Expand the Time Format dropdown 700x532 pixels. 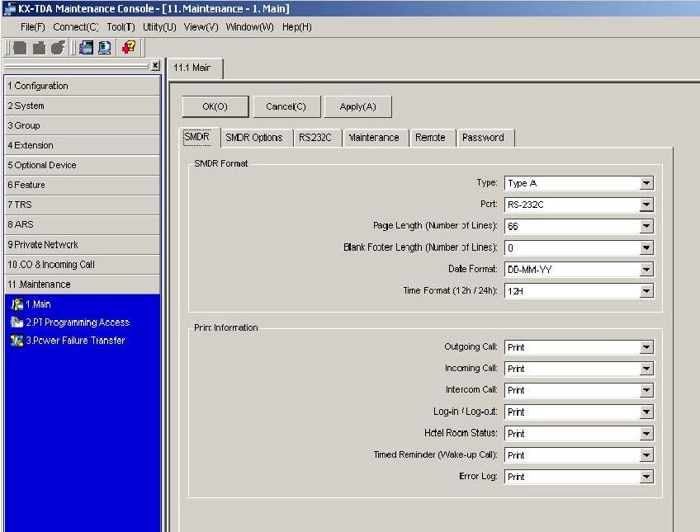tap(646, 291)
